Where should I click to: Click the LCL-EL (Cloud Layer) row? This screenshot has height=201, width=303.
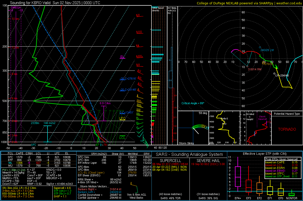pos(115,173)
